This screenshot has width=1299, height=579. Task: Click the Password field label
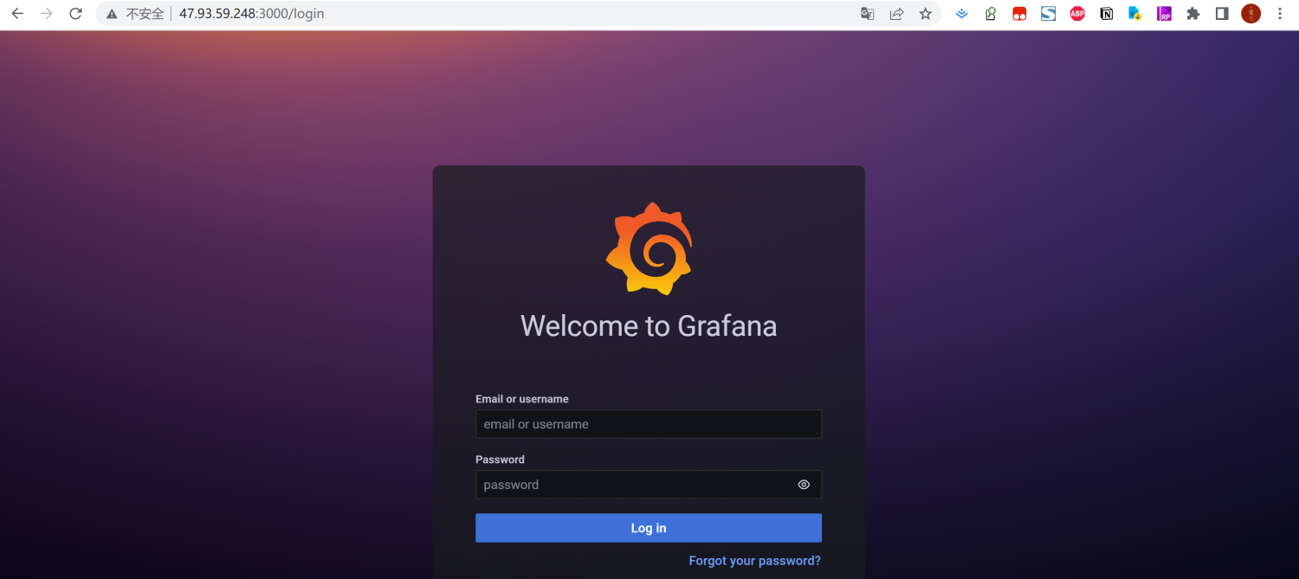500,460
